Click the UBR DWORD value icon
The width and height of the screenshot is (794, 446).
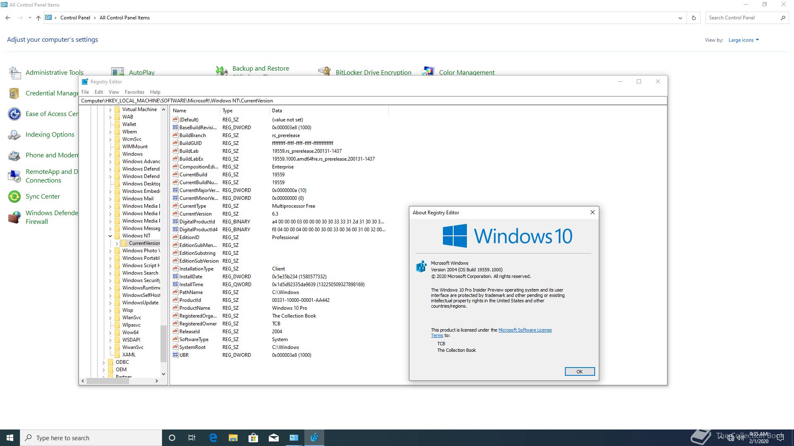point(175,355)
